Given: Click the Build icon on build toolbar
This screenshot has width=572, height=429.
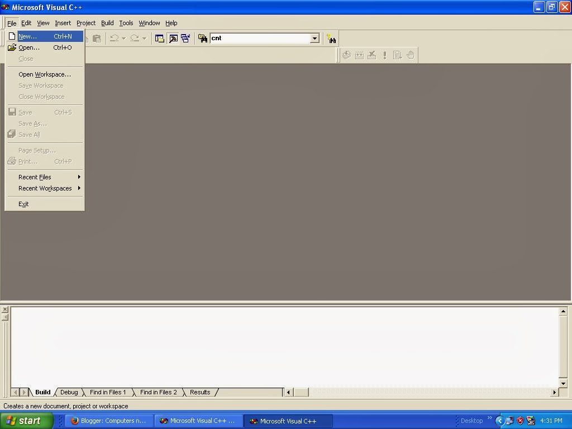Looking at the screenshot, I should coord(359,55).
